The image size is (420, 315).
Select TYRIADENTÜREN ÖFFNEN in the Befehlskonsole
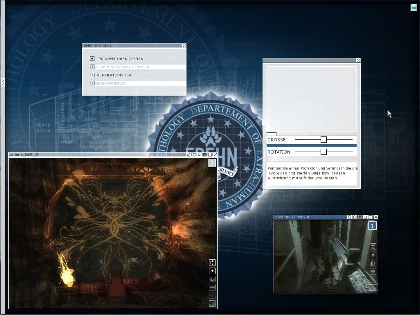click(120, 59)
